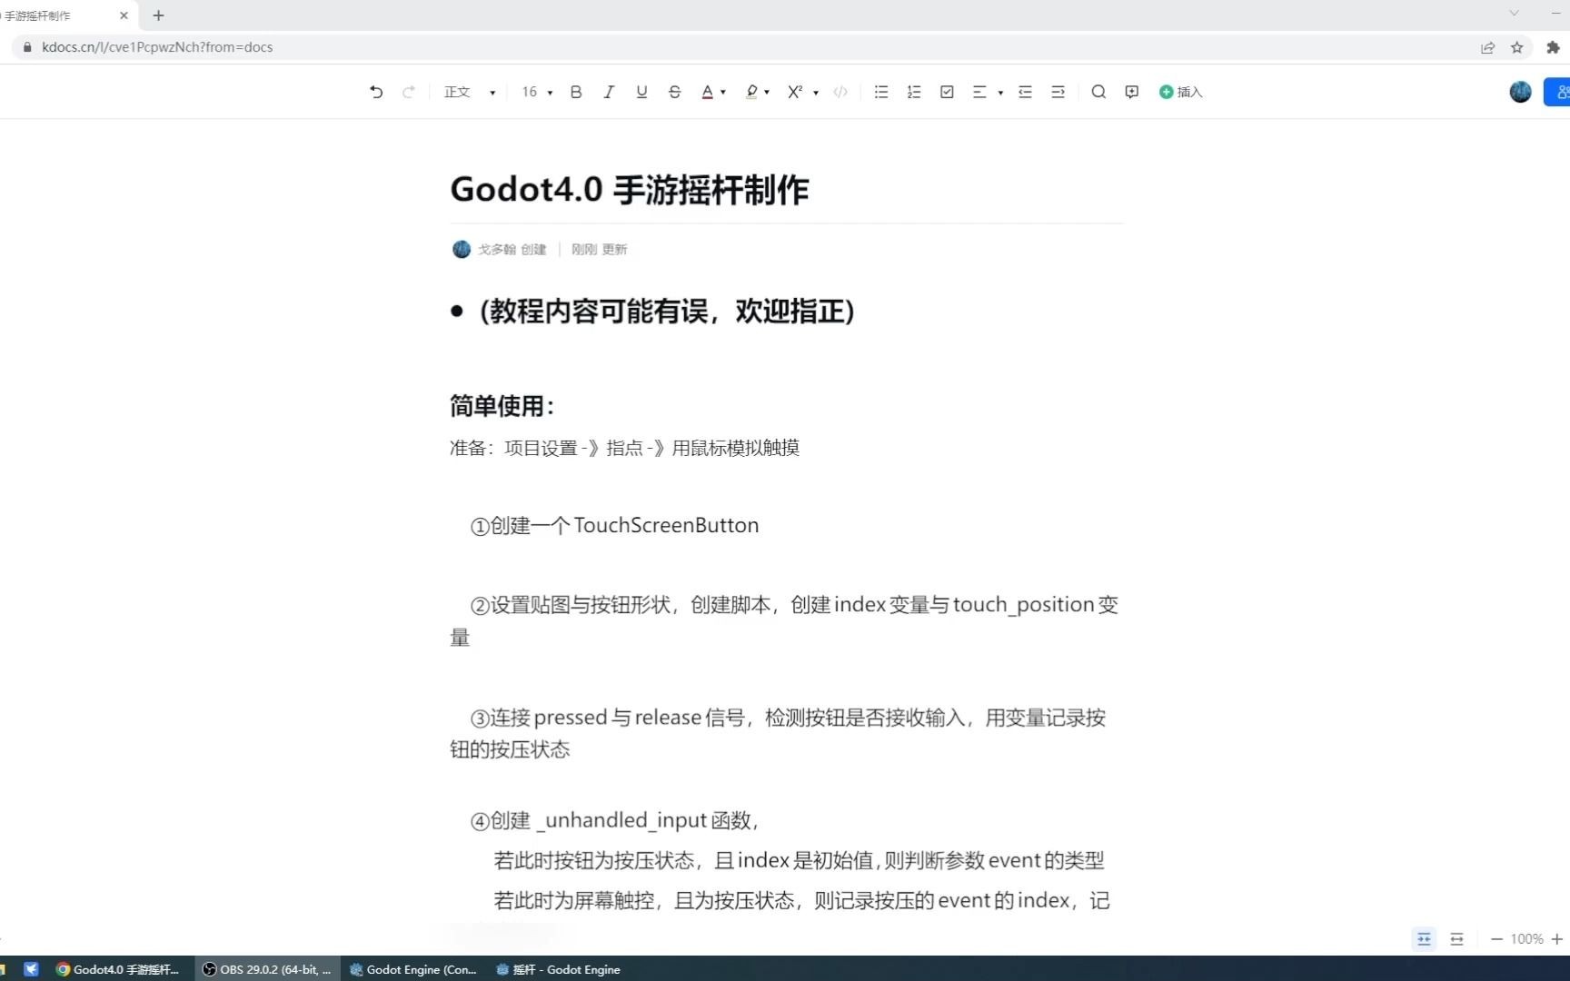Click the heading 简单使用:
The width and height of the screenshot is (1570, 981).
click(502, 405)
